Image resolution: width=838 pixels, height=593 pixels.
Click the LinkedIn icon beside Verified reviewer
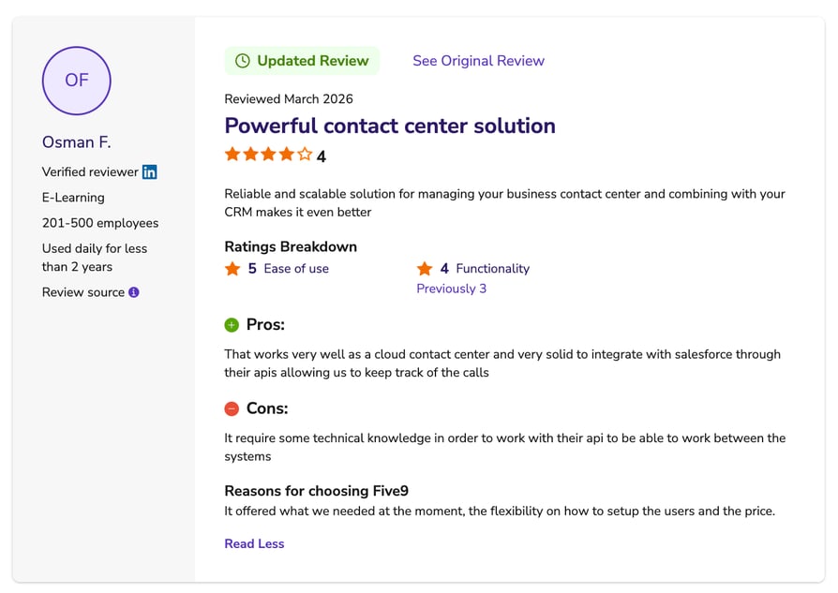tap(150, 172)
